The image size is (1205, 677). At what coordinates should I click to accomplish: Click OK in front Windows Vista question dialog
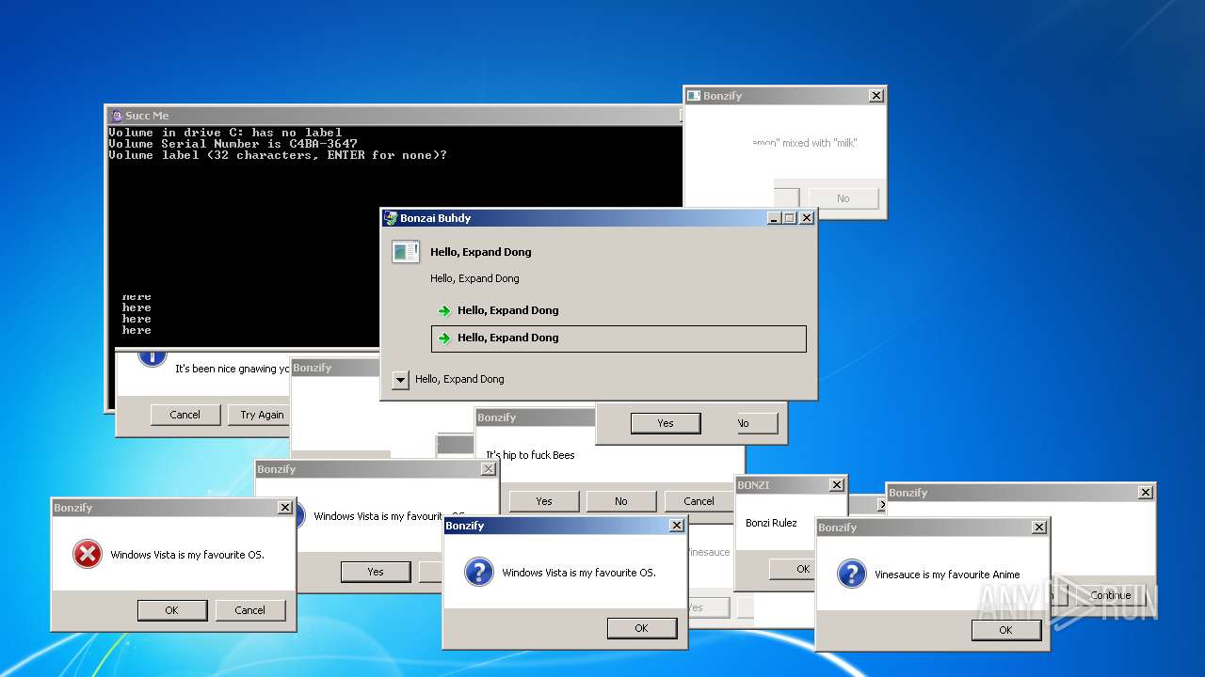642,628
